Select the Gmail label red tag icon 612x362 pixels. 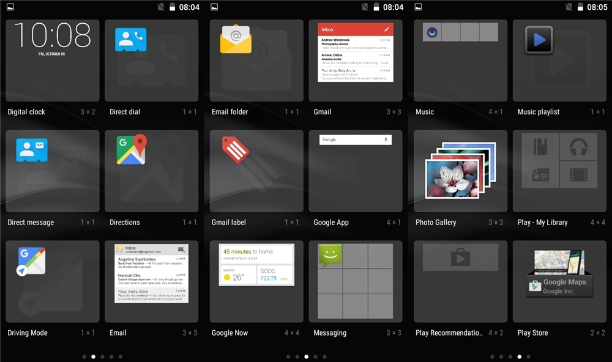pyautogui.click(x=236, y=150)
